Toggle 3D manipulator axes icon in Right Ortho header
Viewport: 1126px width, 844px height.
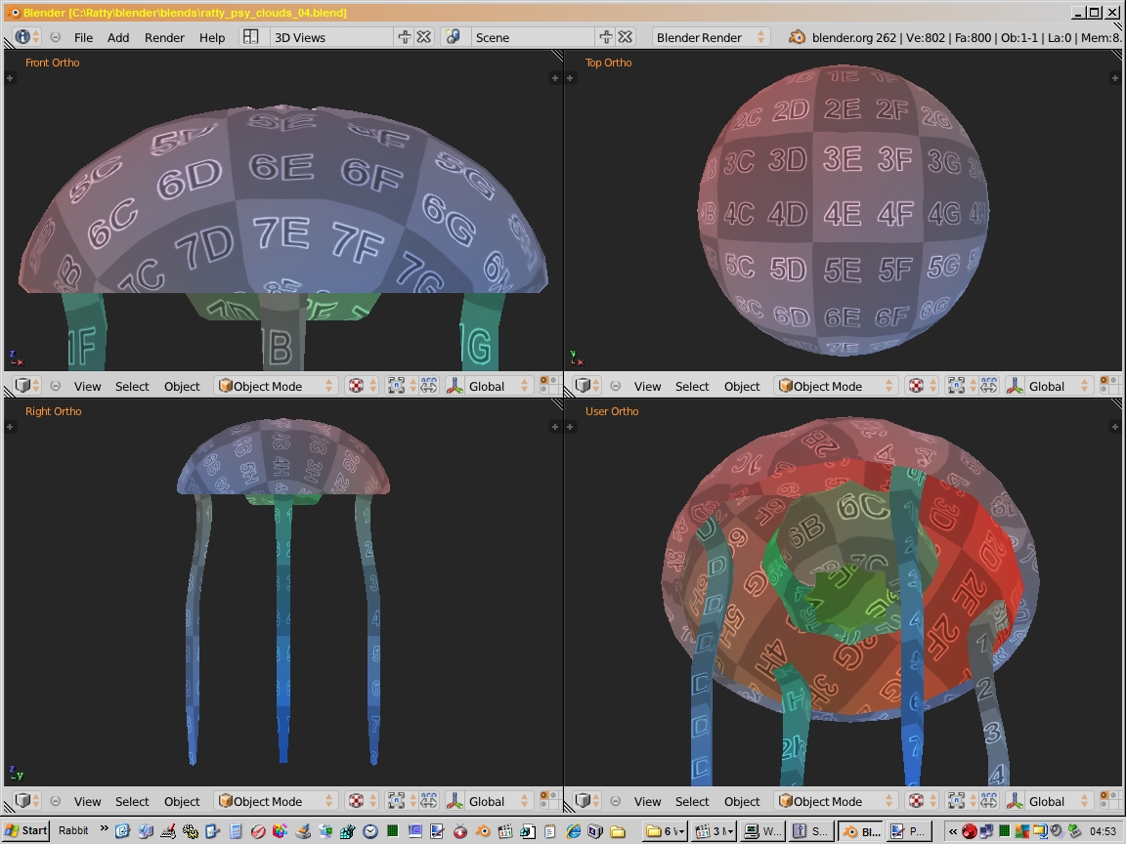[454, 801]
